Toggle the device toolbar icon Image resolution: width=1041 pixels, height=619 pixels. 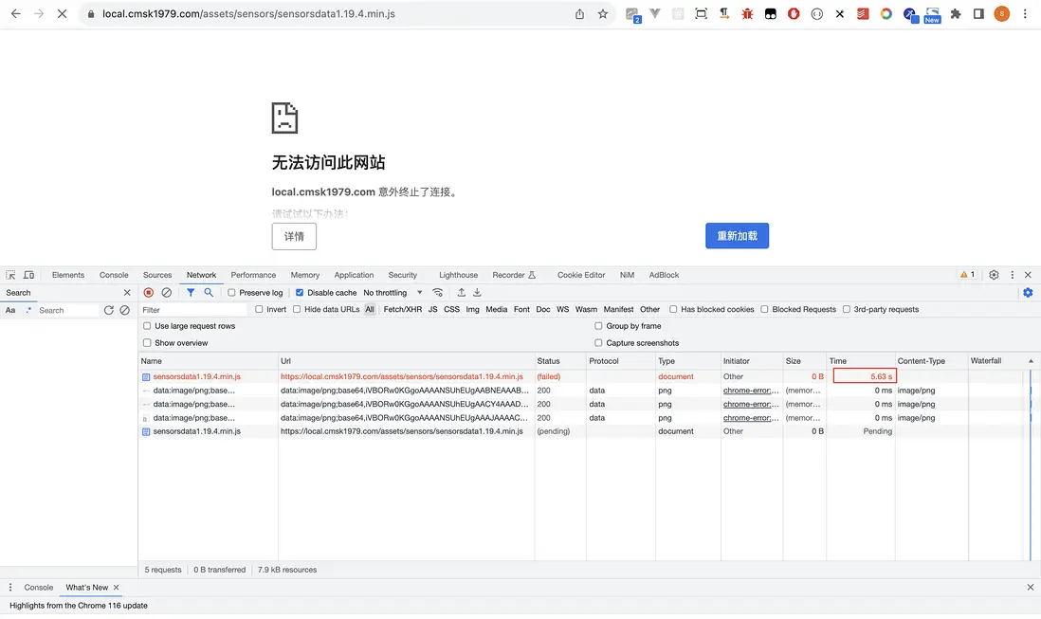pyautogui.click(x=29, y=275)
